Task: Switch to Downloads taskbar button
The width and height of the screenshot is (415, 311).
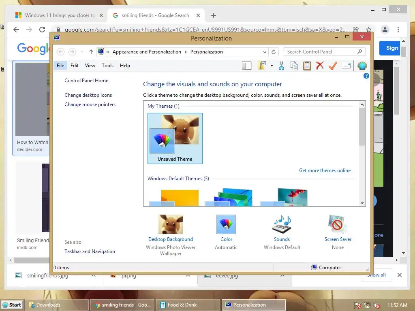Action: pyautogui.click(x=57, y=305)
